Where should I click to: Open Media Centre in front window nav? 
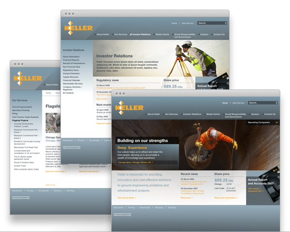point(213,114)
